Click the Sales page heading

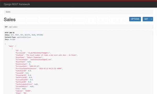click(x=10, y=20)
